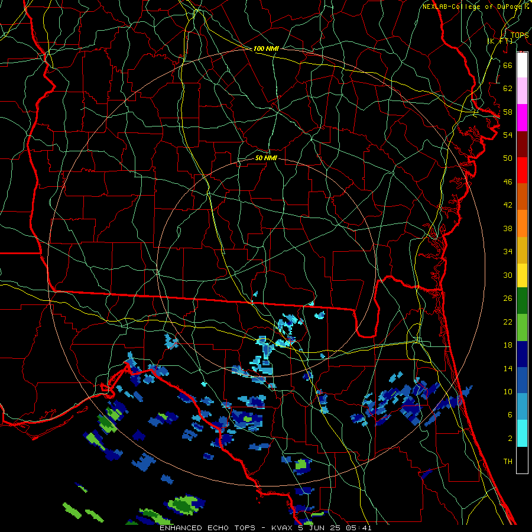Screen dimensions: 532x532
Task: Click the '18' legend value
Action: (x=508, y=345)
